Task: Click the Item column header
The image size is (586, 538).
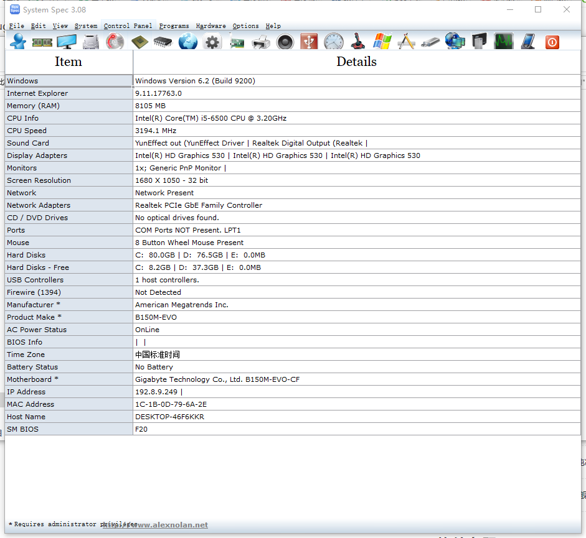Action: pyautogui.click(x=69, y=62)
